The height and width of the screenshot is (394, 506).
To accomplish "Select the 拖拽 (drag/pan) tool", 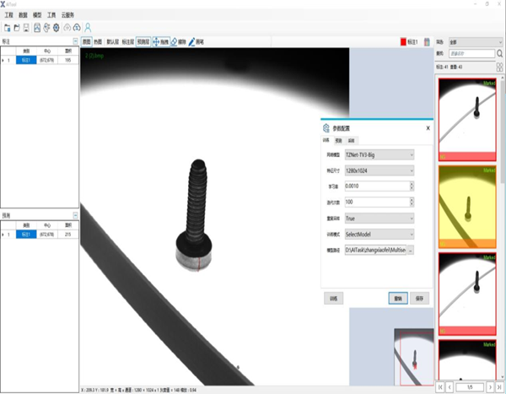I will coord(160,40).
